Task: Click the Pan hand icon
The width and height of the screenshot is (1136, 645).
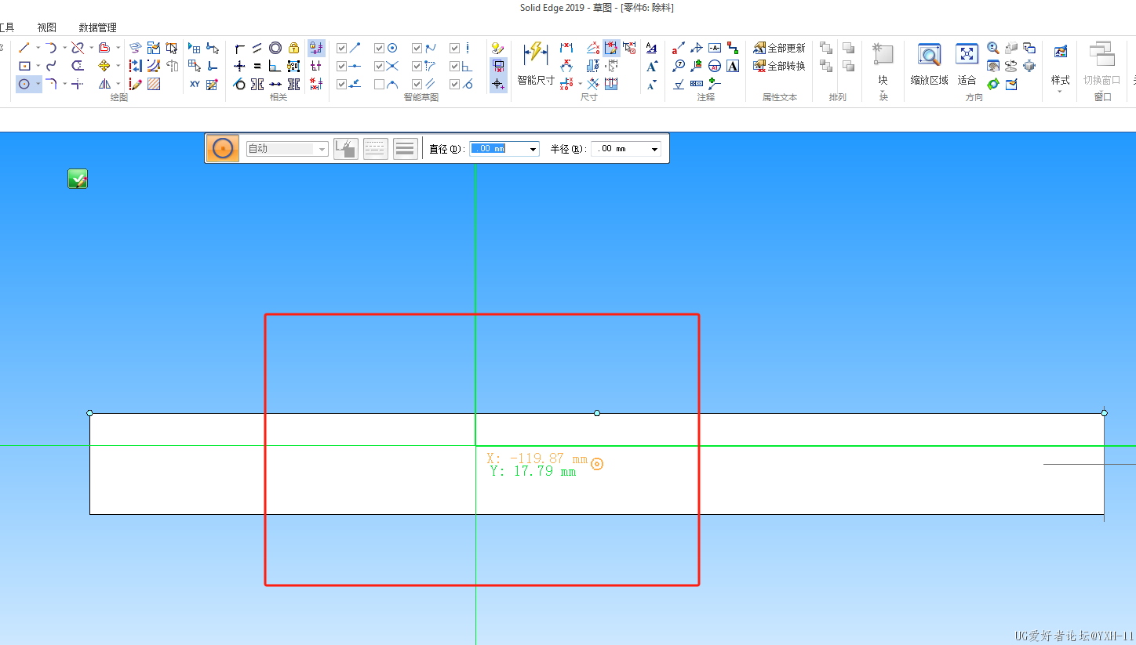Action: [x=993, y=66]
